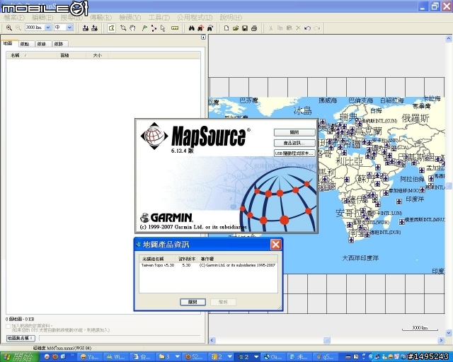Select the Taiwan Topo v5.30 row

[x=208, y=265]
